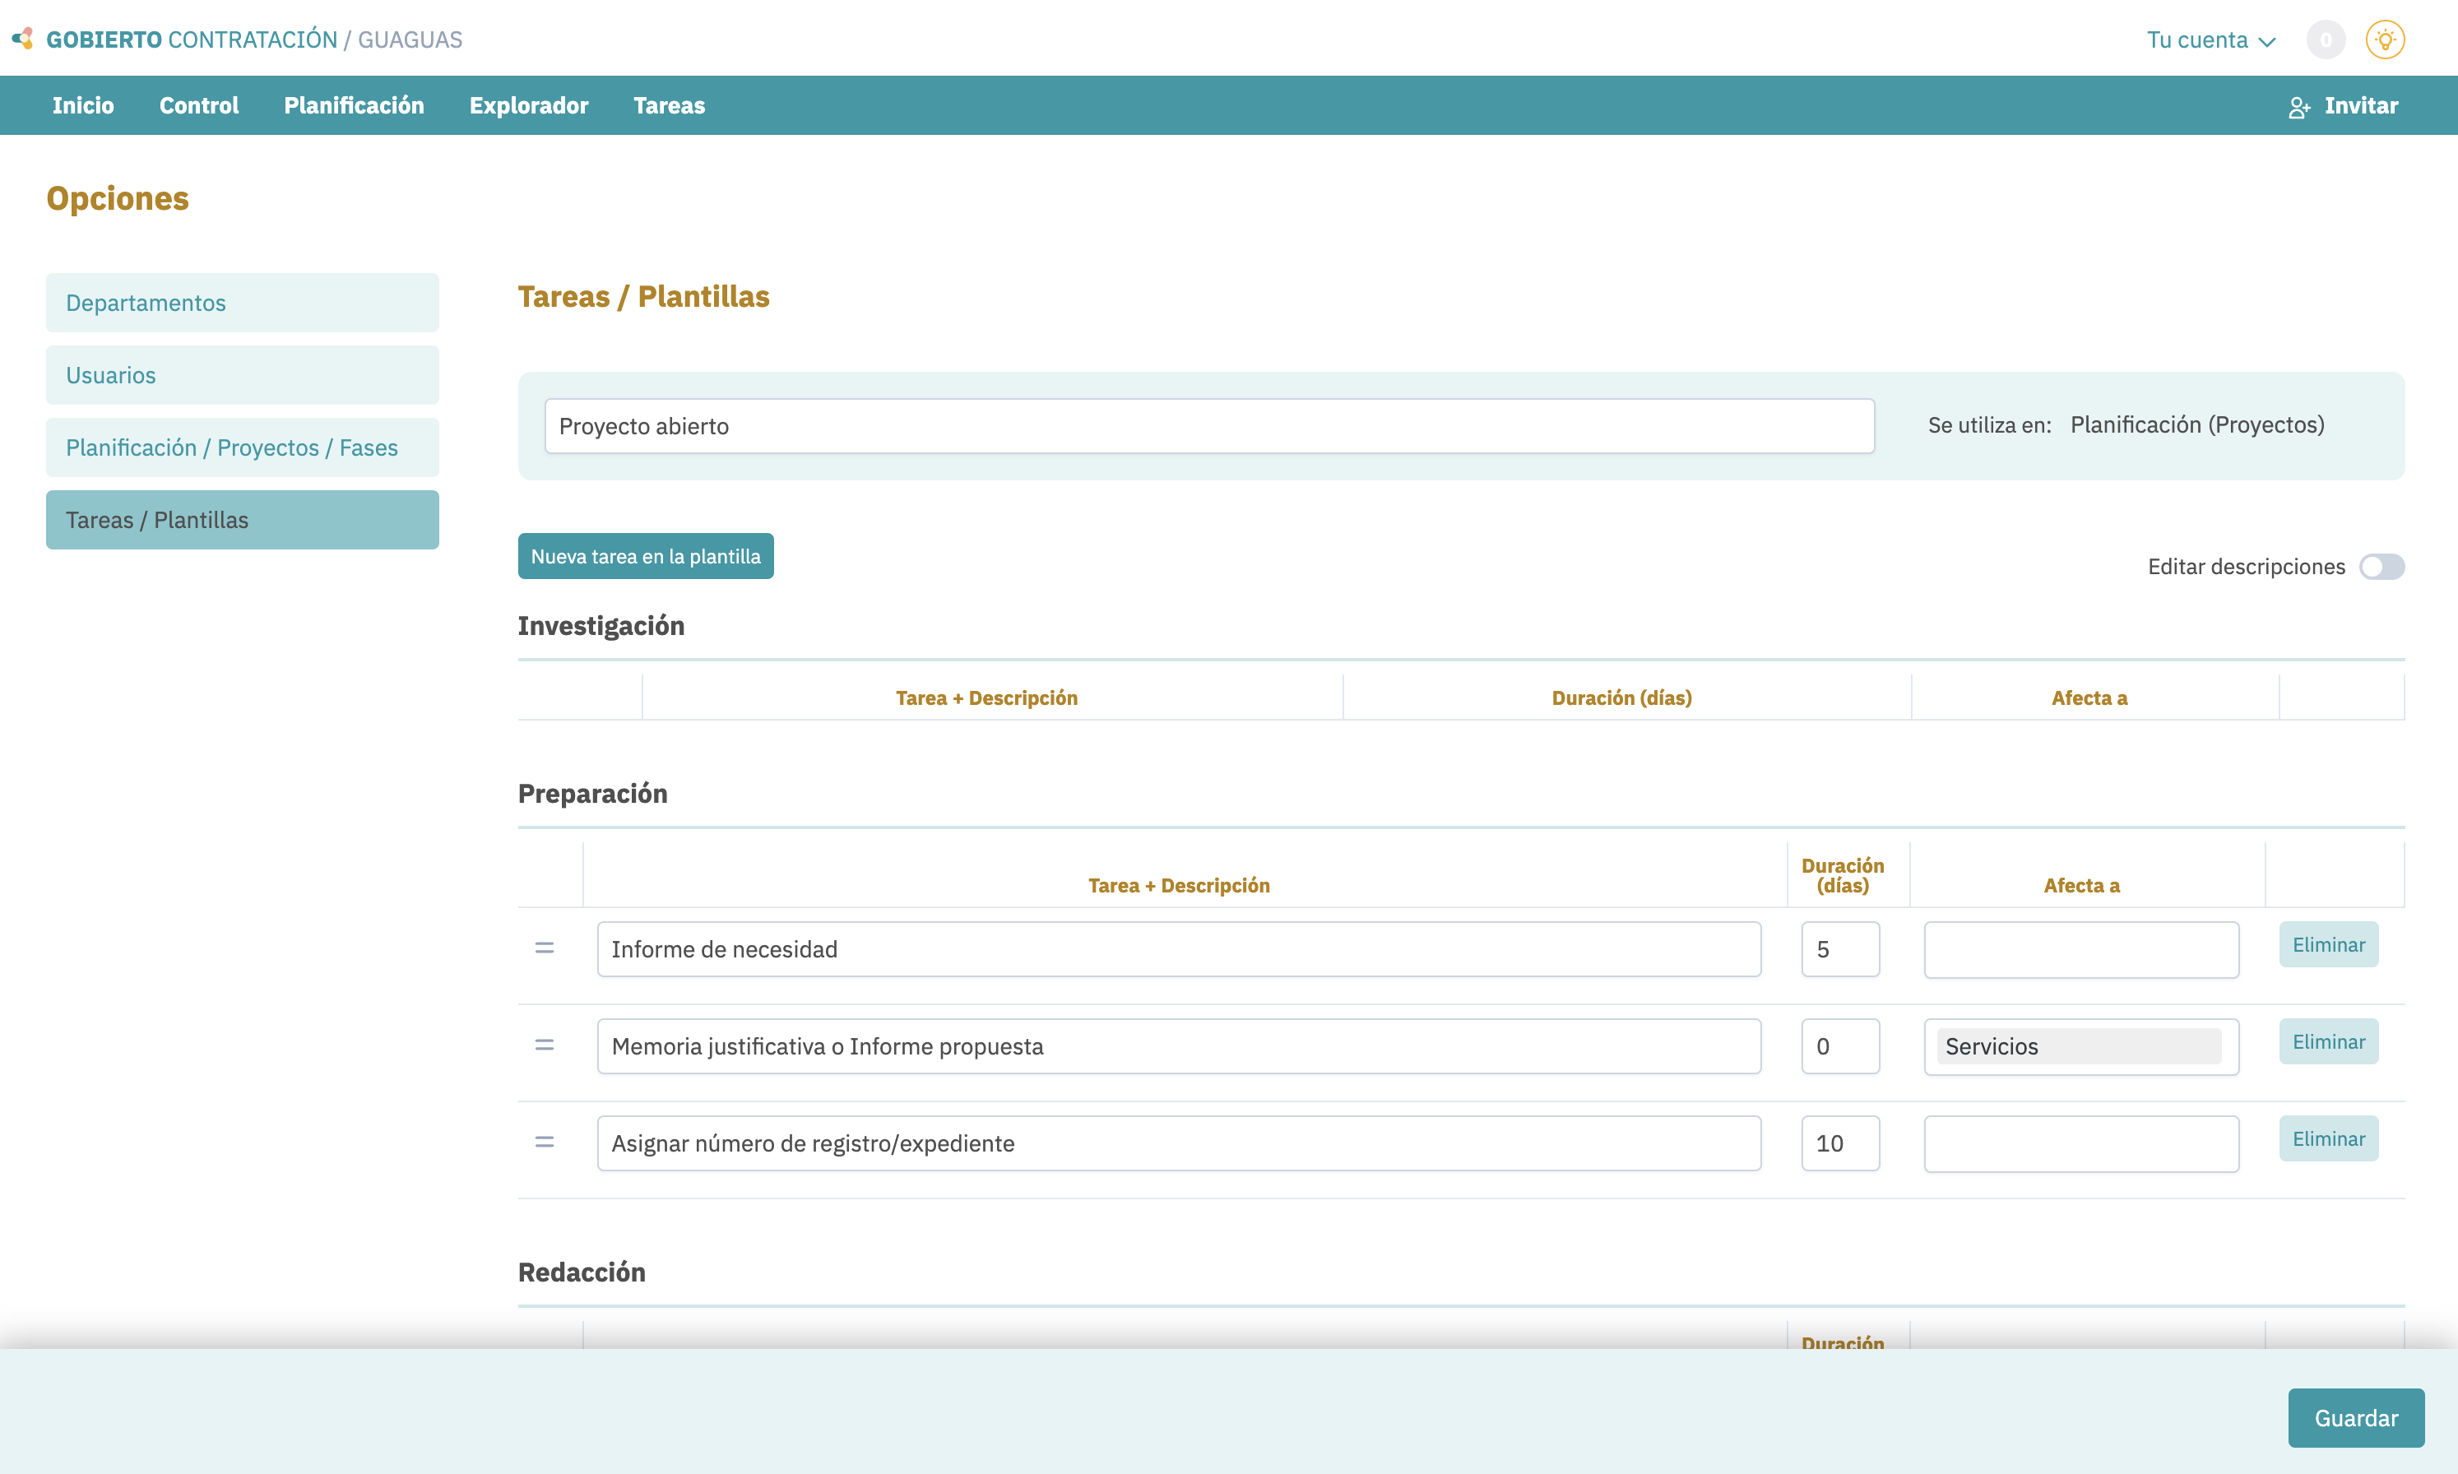This screenshot has width=2458, height=1474.
Task: Select Tareas / Plantillas sidebar item
Action: click(243, 520)
